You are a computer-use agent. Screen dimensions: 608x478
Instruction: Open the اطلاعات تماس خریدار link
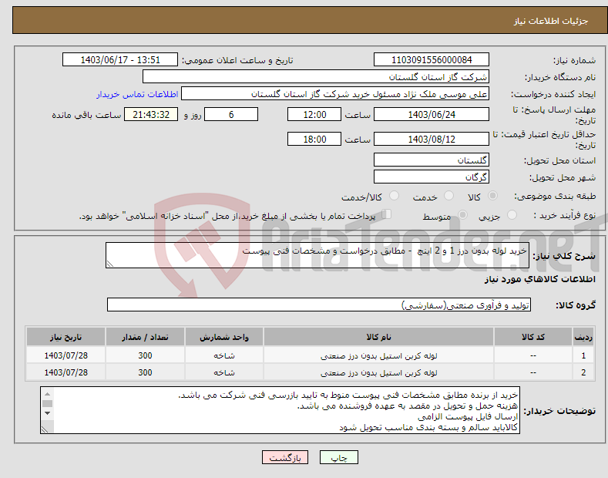coord(137,94)
